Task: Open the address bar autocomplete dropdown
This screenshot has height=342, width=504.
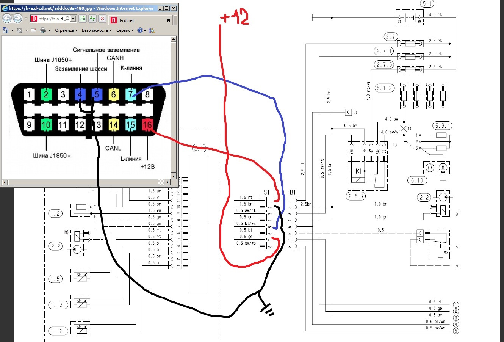Action: (73, 19)
